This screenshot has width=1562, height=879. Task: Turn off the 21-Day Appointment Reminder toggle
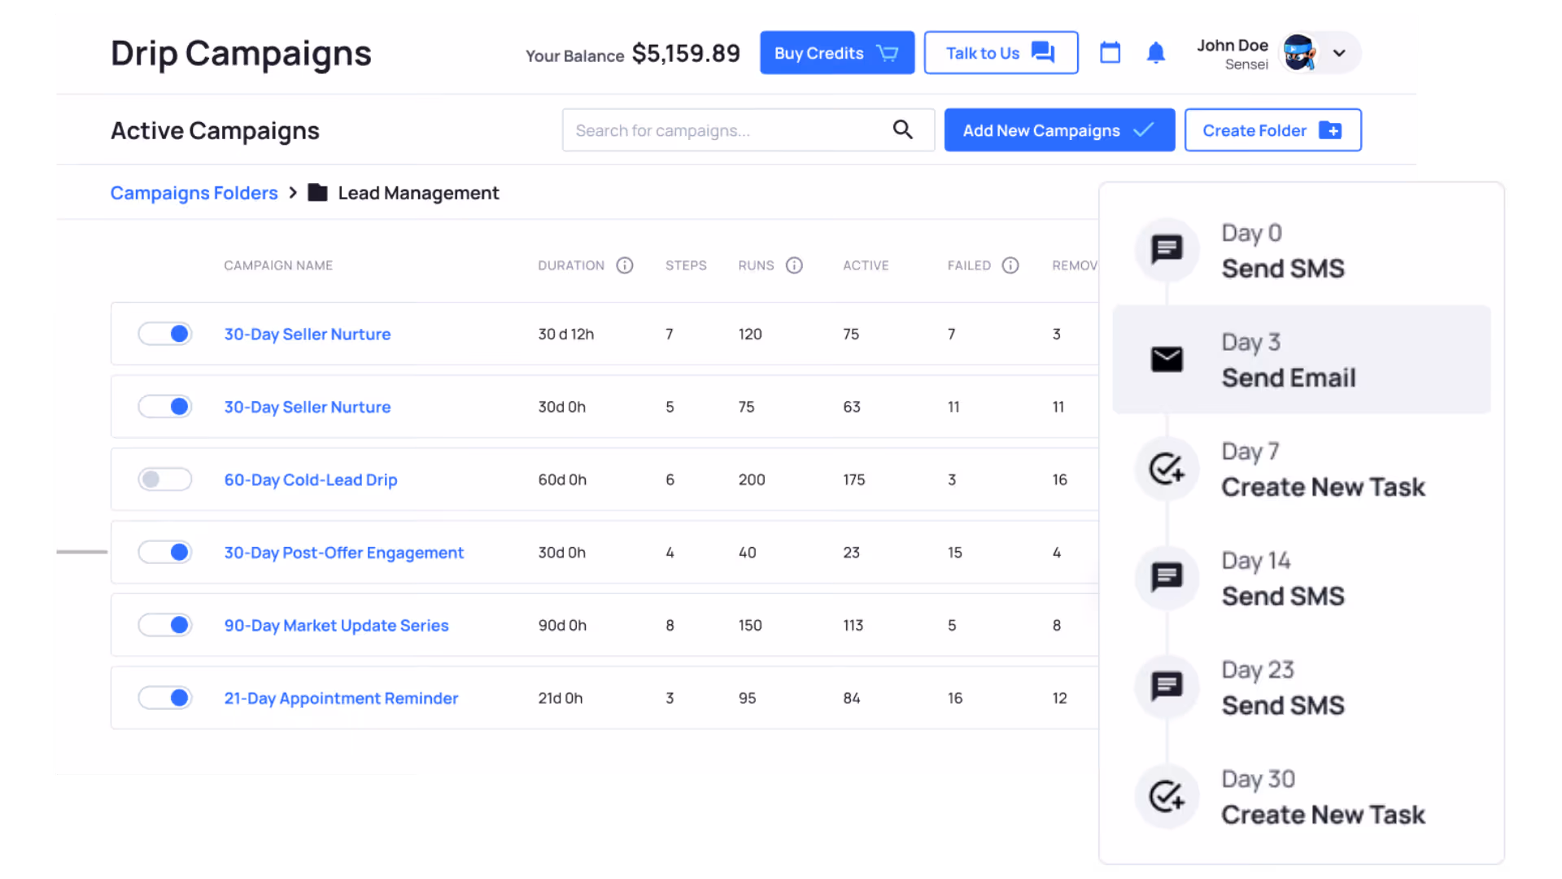(x=165, y=698)
